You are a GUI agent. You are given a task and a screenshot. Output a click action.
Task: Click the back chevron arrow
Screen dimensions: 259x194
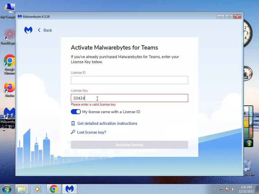click(39, 30)
